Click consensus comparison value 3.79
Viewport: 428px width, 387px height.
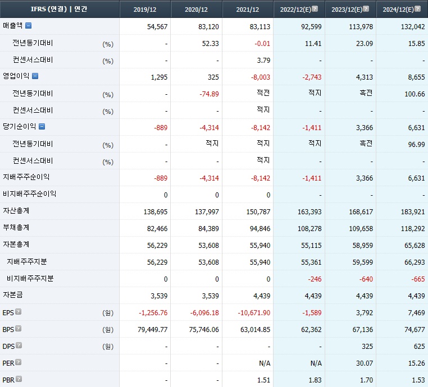263,60
